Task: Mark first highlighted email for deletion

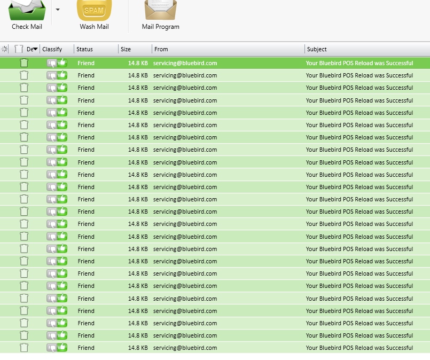Action: click(x=24, y=63)
